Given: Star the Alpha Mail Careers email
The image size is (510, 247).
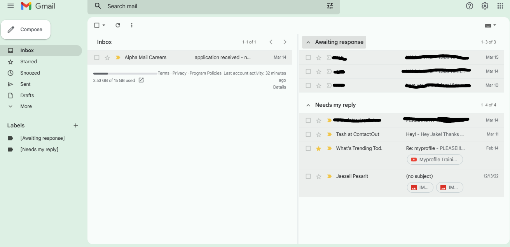Looking at the screenshot, I should tap(107, 57).
